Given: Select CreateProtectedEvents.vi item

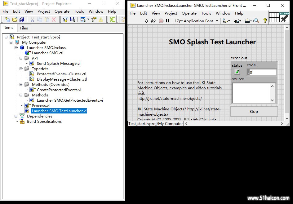Looking at the screenshot, I should [x=59, y=90].
